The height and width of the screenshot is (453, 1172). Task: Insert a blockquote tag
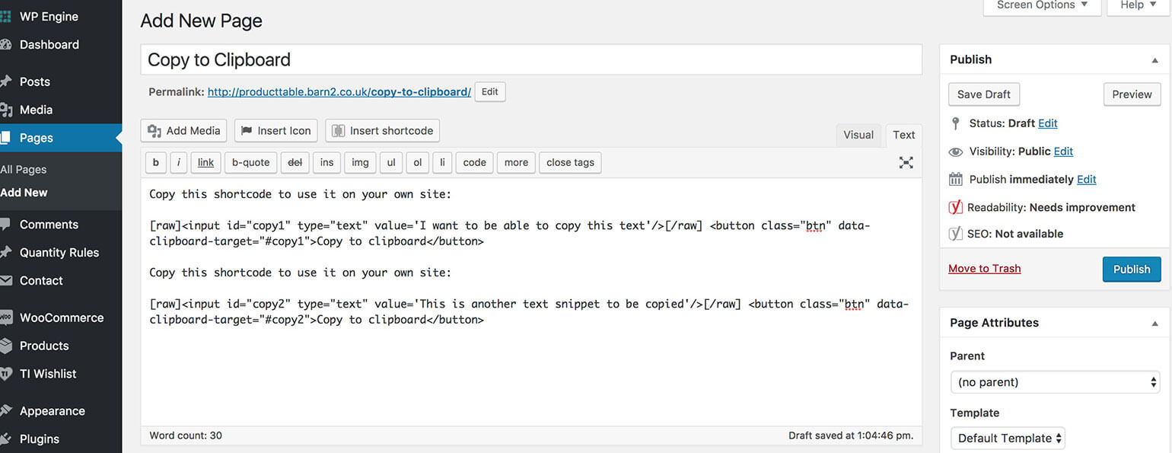[250, 162]
